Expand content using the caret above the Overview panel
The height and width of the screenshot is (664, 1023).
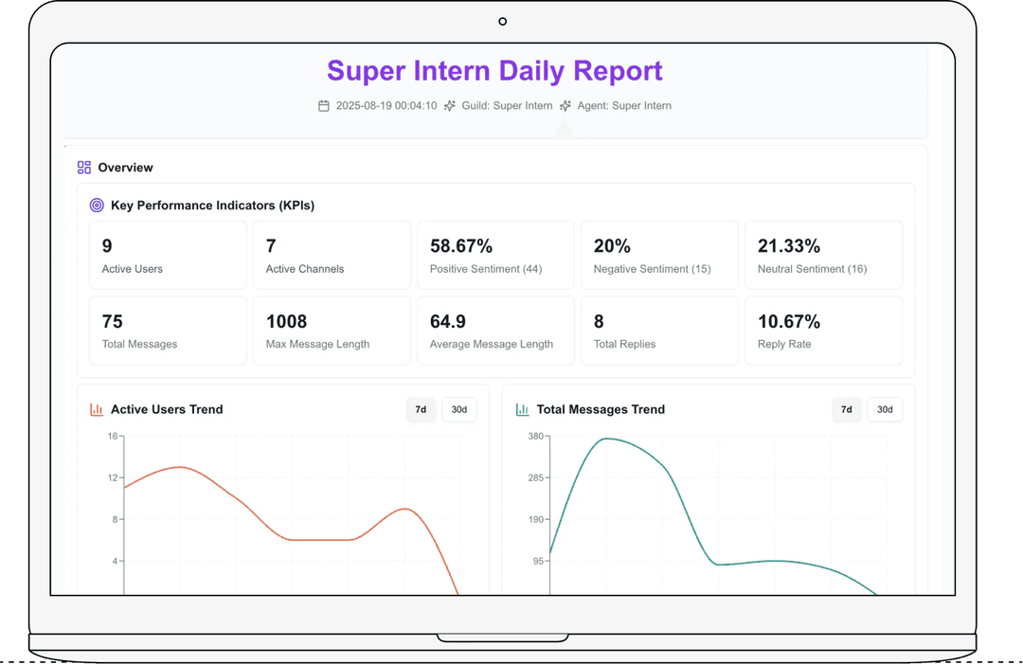(x=563, y=128)
